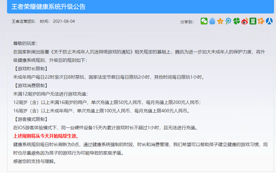This screenshot has height=173, width=276.
Task: Click the date 2021-08-04
Action: pyautogui.click(x=64, y=22)
